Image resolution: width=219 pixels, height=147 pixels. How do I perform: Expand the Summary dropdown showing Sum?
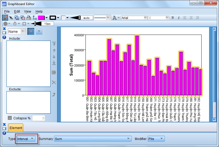(x=92, y=139)
